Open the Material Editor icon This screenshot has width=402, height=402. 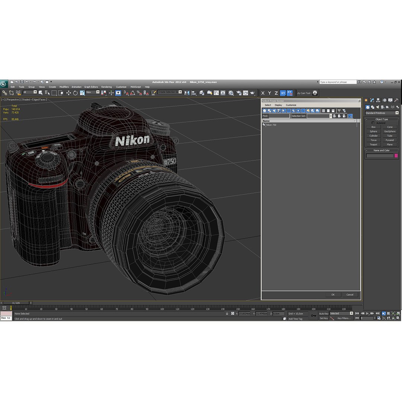pyautogui.click(x=231, y=93)
